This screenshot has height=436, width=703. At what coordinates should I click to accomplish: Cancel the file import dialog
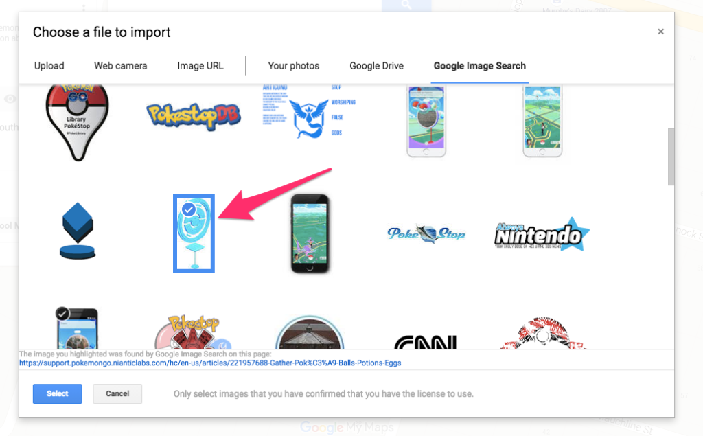pos(117,393)
